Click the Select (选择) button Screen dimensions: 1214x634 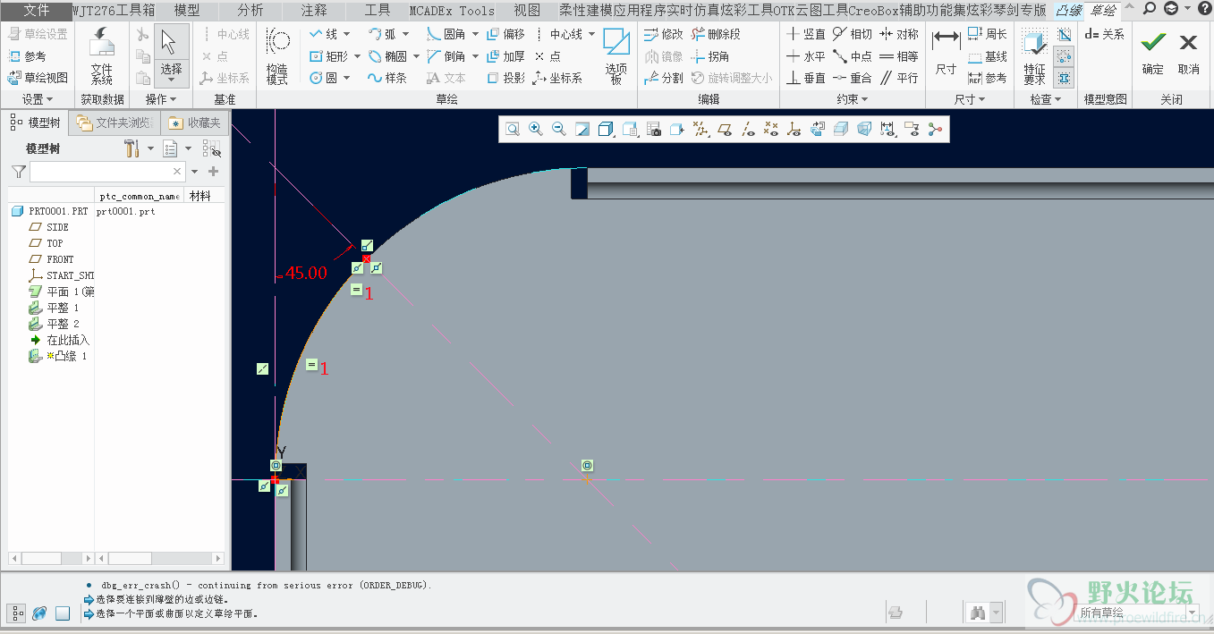click(171, 54)
